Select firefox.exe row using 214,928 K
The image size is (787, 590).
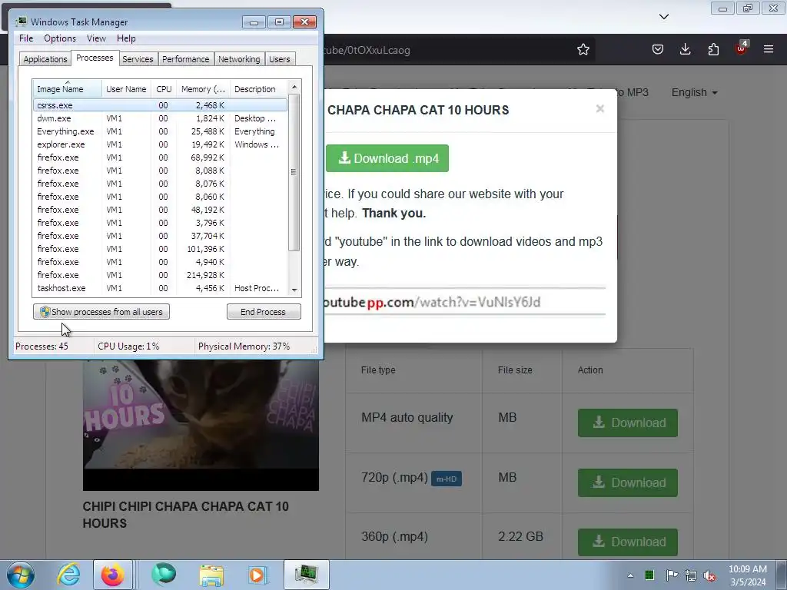tap(160, 275)
